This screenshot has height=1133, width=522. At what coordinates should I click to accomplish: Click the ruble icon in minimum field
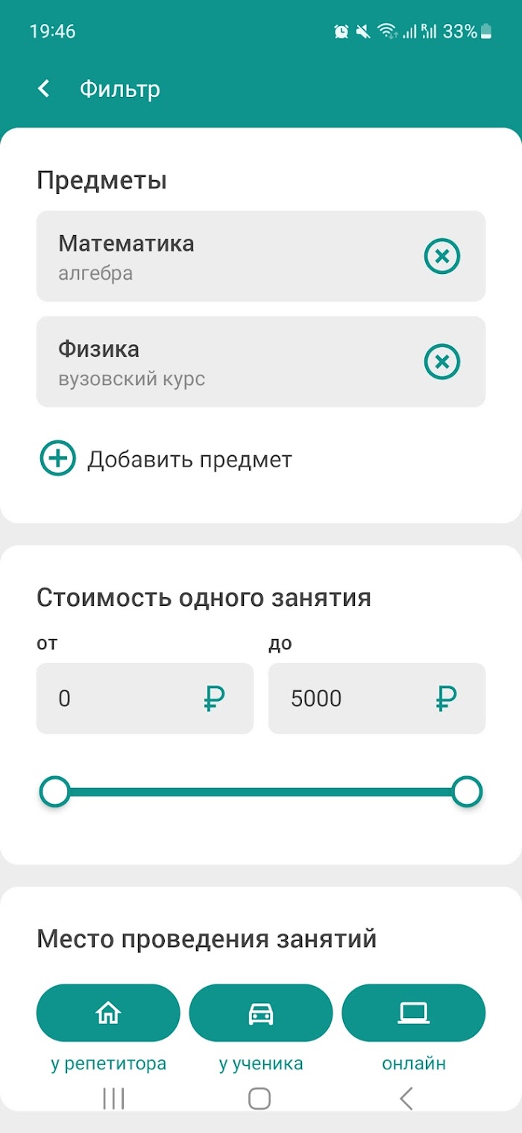click(214, 699)
